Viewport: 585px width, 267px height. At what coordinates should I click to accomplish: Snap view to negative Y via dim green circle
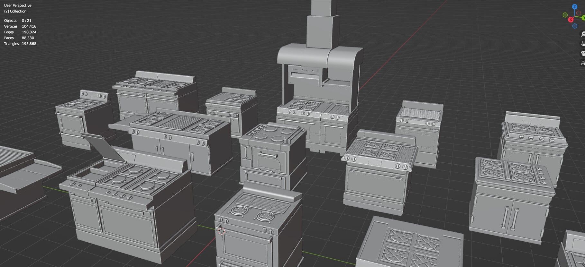[x=565, y=15]
